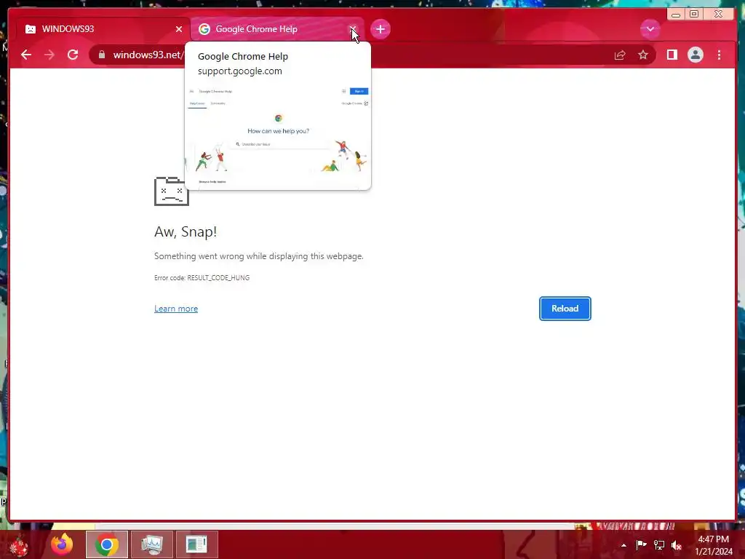This screenshot has width=745, height=559.
Task: Click the Action Center flag icon
Action: [641, 544]
